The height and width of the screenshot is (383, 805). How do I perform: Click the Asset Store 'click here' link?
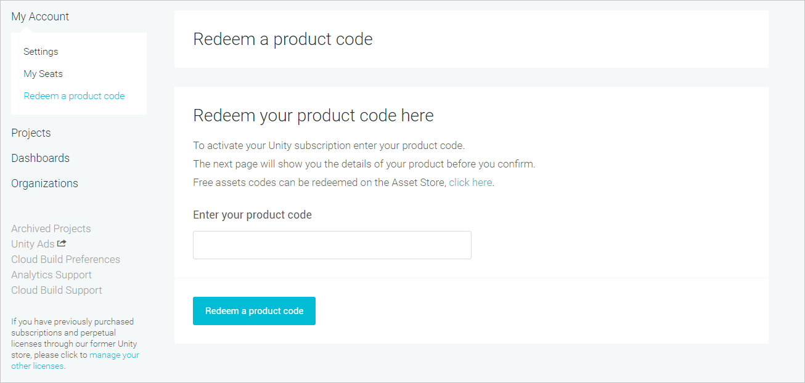(x=470, y=182)
